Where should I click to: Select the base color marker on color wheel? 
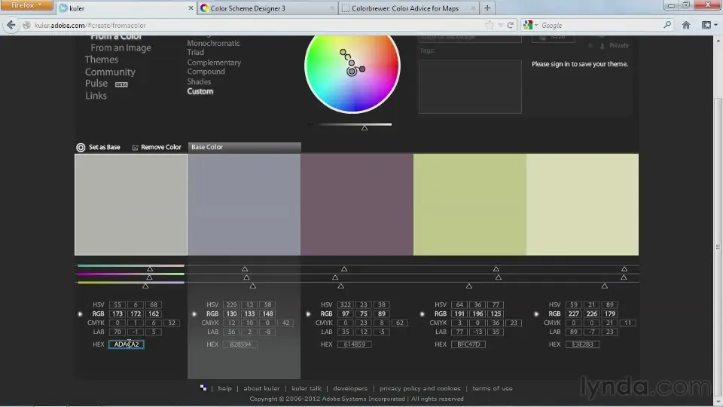point(352,72)
